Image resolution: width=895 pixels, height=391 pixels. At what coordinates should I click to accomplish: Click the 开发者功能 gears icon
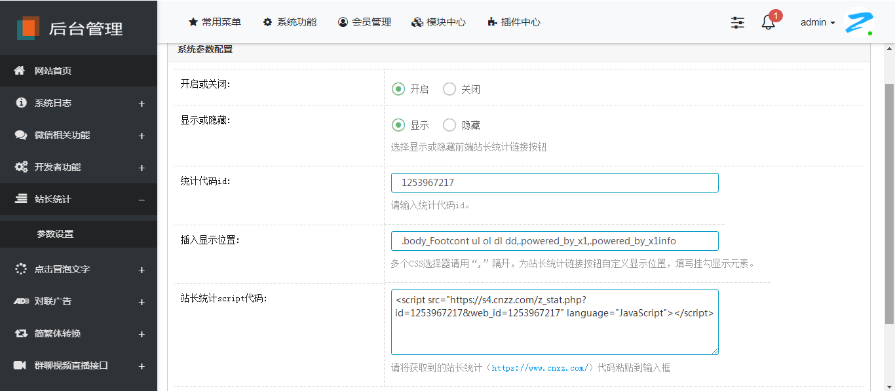click(x=20, y=167)
